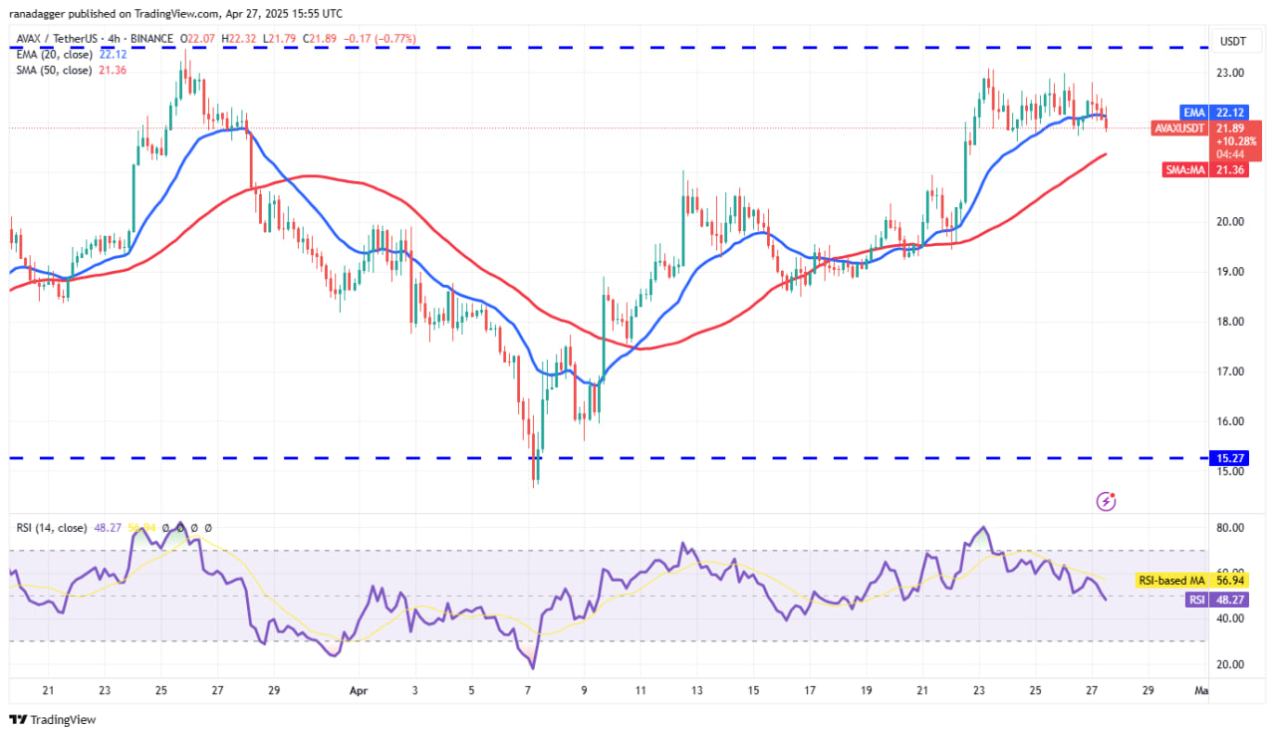Click the lightning bolt alert icon on the chart
The width and height of the screenshot is (1275, 736).
click(x=1107, y=501)
